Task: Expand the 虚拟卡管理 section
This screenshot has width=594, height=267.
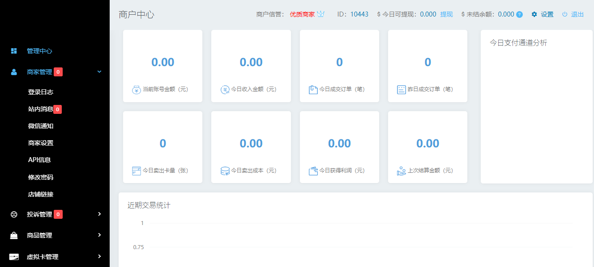Action: tap(99, 257)
